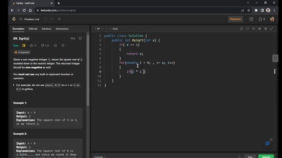Click the Hint label
Image resolution: width=282 pixels, height=158 pixels.
[x=73, y=38]
